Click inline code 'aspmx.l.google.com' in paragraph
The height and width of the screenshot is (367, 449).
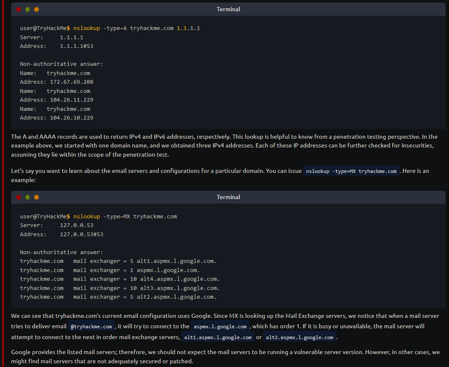(x=220, y=326)
